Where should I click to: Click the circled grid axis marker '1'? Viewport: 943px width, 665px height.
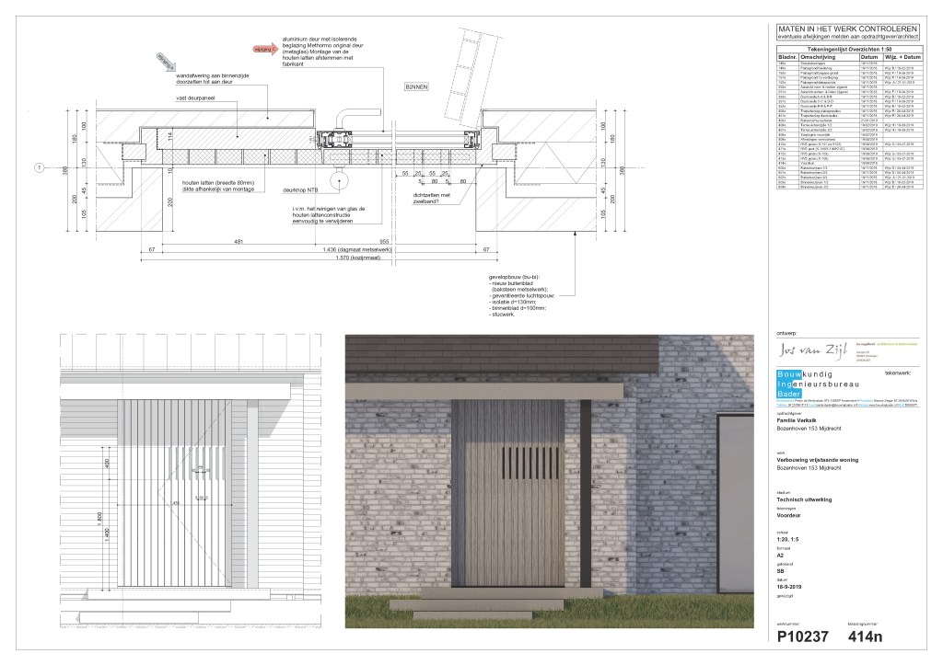pyautogui.click(x=40, y=167)
